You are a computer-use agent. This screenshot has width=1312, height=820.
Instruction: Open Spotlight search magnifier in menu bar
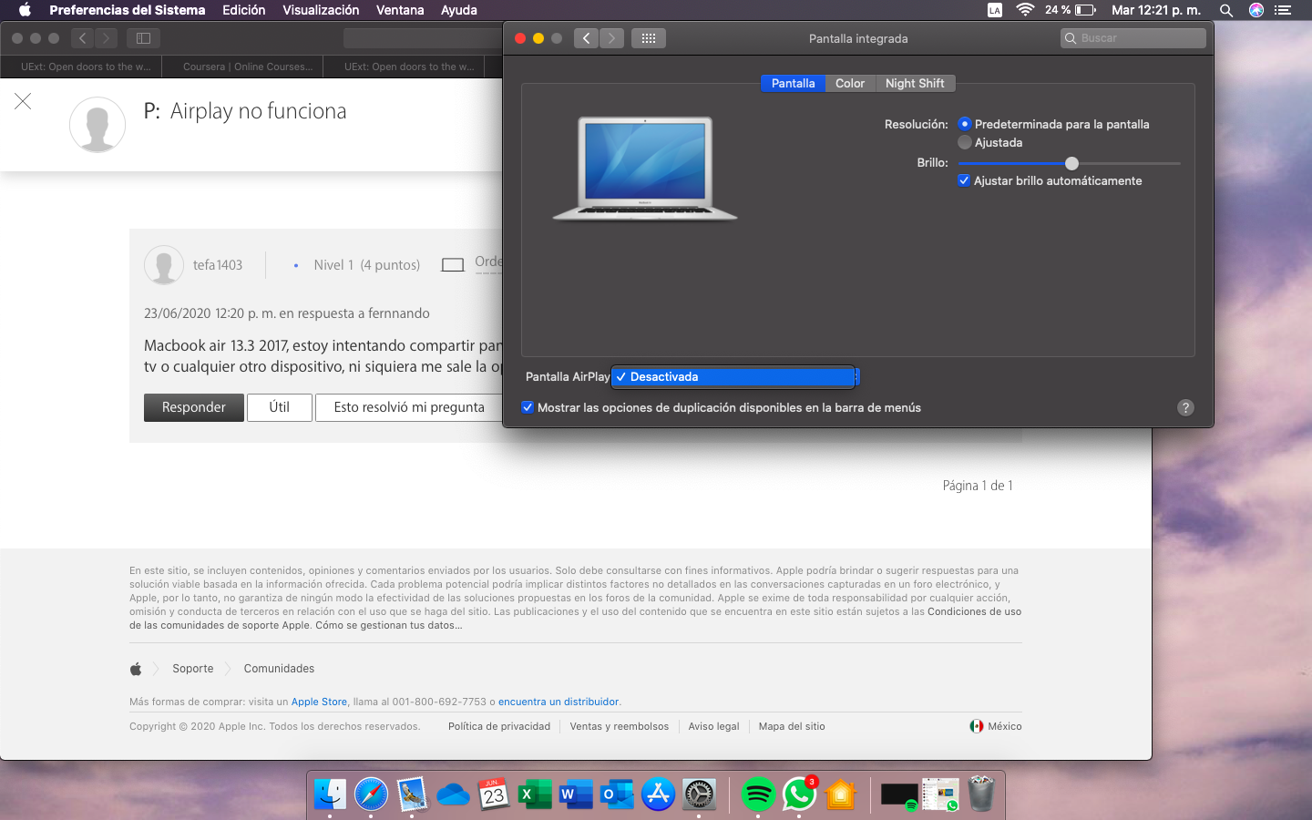1226,10
